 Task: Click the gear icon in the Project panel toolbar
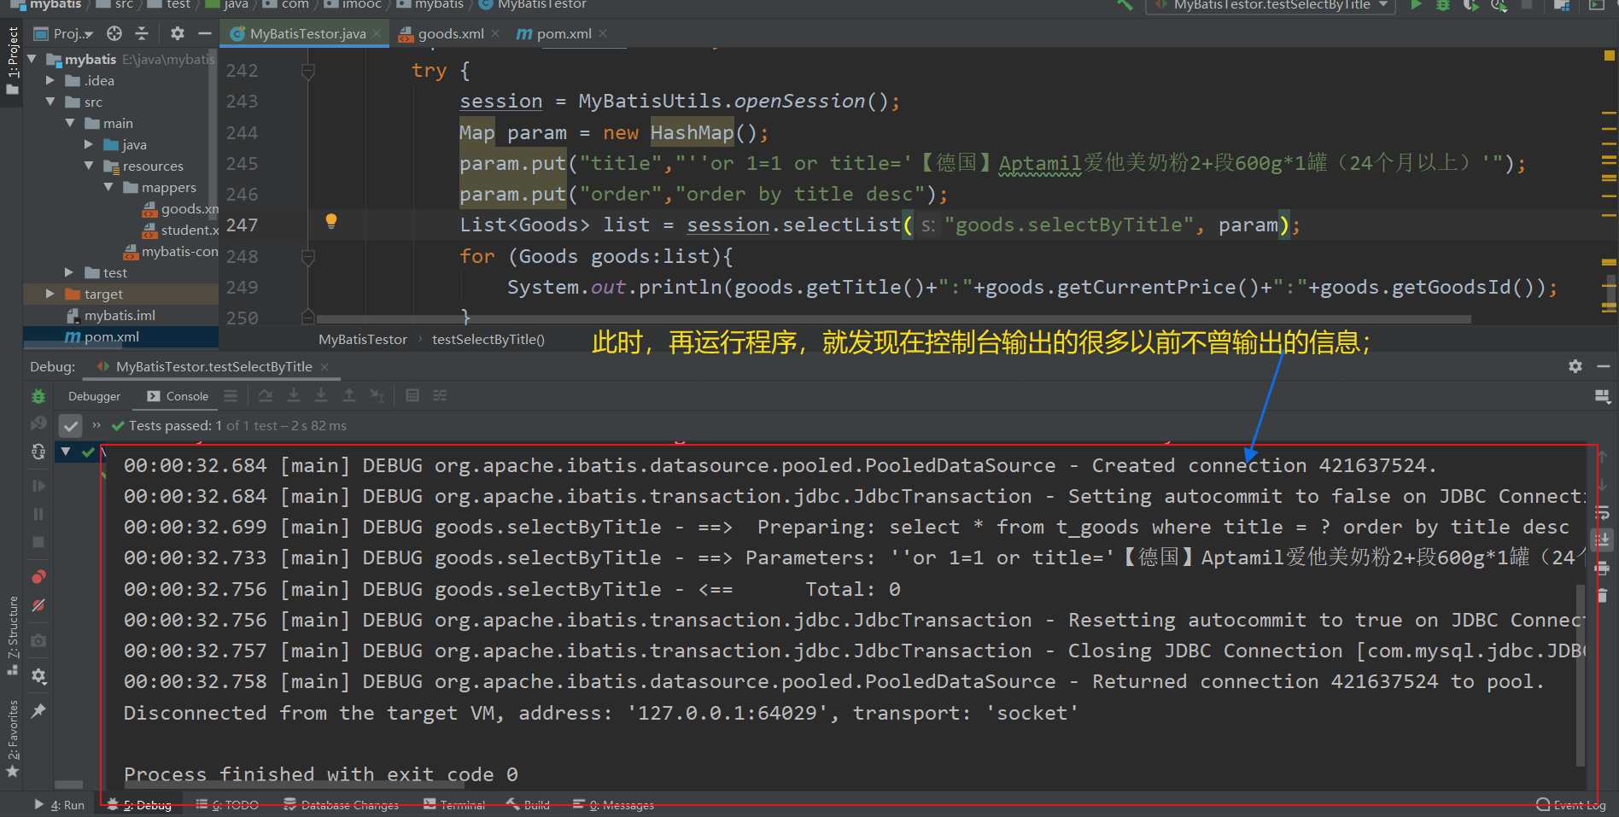pos(177,33)
